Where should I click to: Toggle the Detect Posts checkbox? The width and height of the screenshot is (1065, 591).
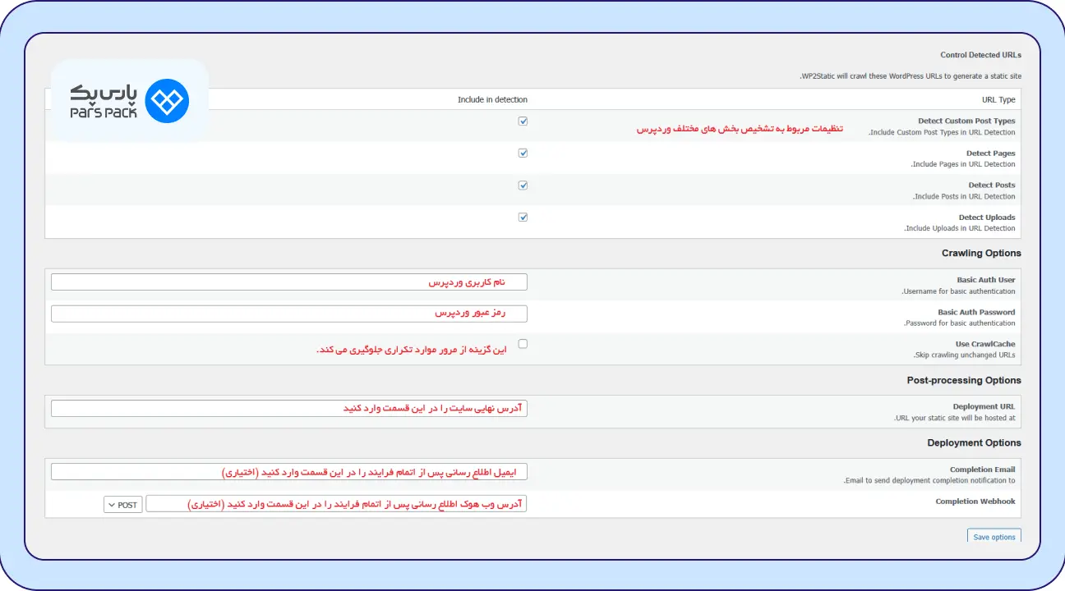coord(523,185)
